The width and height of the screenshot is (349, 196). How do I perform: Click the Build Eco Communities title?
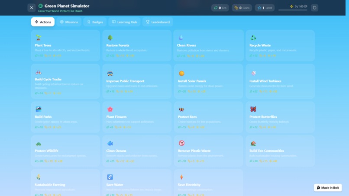coord(267,151)
